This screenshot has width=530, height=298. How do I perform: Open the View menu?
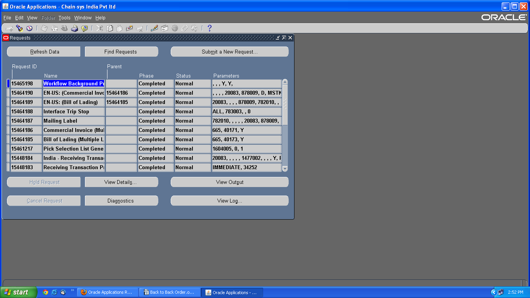click(x=32, y=18)
